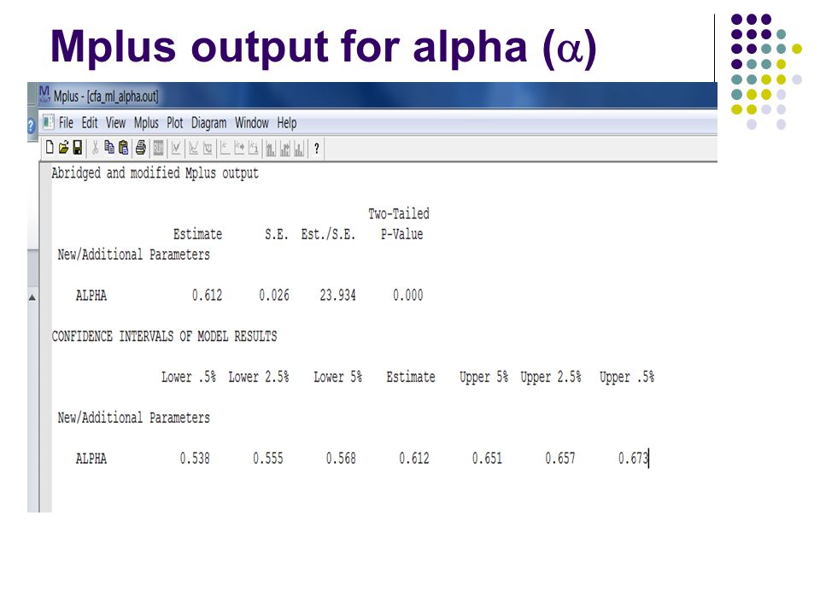Click the title bar text cfa_ml_alpha.out
Screen dimensions: 820x615
coord(122,97)
